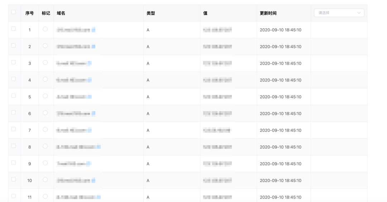Click the blue icon beside row 3 domain
This screenshot has height=202, width=387.
pos(90,64)
